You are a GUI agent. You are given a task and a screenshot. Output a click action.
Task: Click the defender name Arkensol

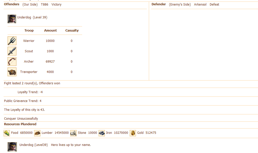coord(200,5)
